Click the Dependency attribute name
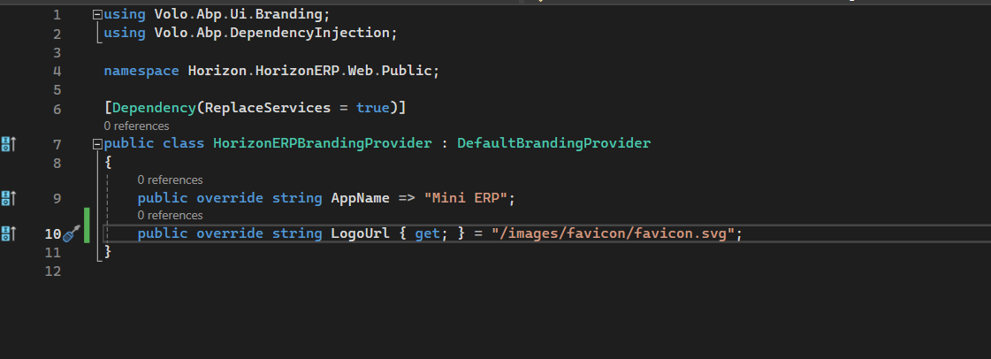 [152, 108]
